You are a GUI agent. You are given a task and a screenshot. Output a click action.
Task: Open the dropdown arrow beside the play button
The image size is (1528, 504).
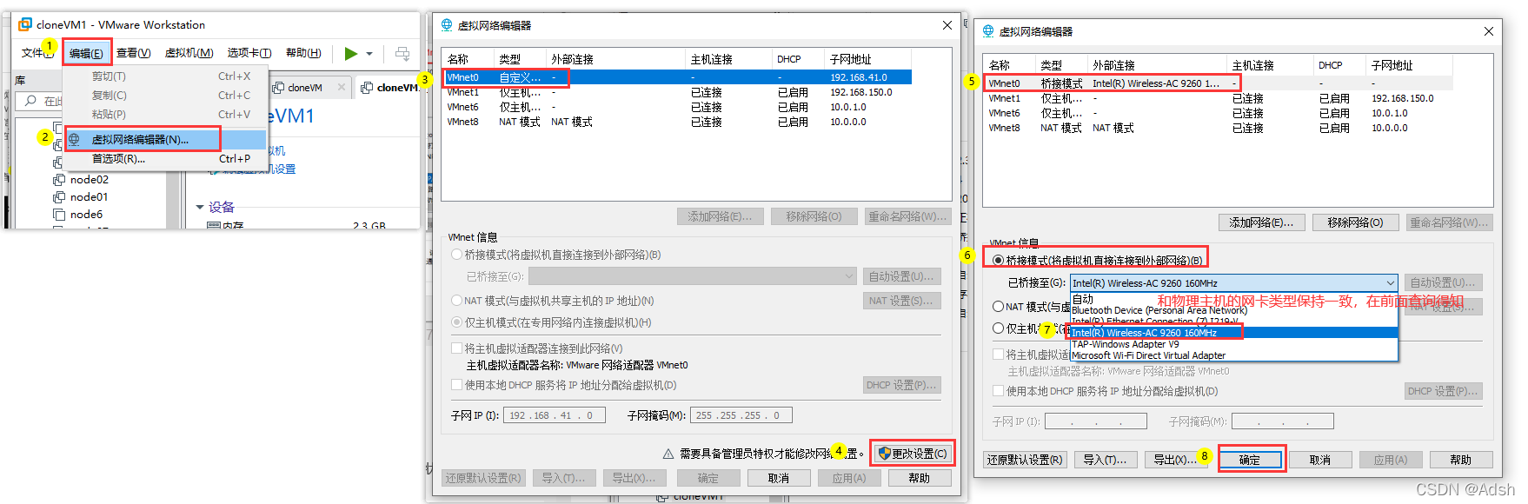click(369, 54)
